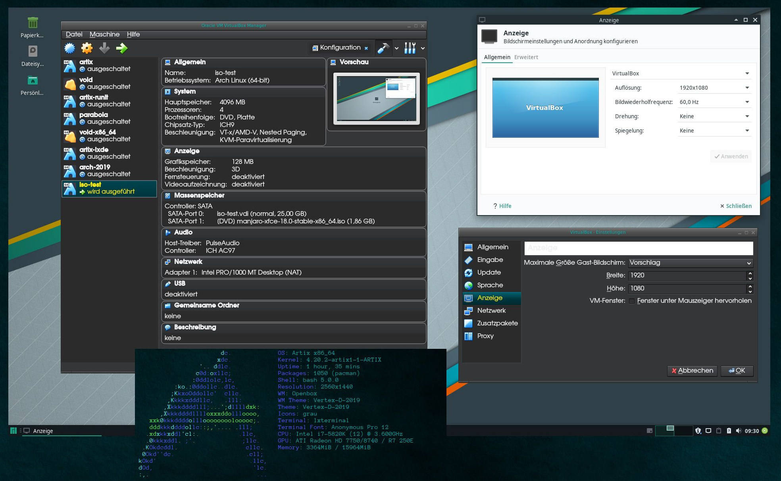Toggle Fenster unter Mauszeiger hervorholen checkbox
Viewport: 781px width, 481px height.
[631, 301]
